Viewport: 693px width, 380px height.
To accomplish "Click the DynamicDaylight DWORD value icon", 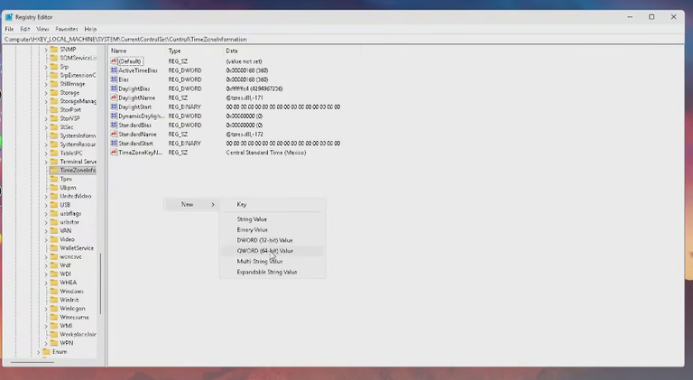I will pyautogui.click(x=114, y=116).
